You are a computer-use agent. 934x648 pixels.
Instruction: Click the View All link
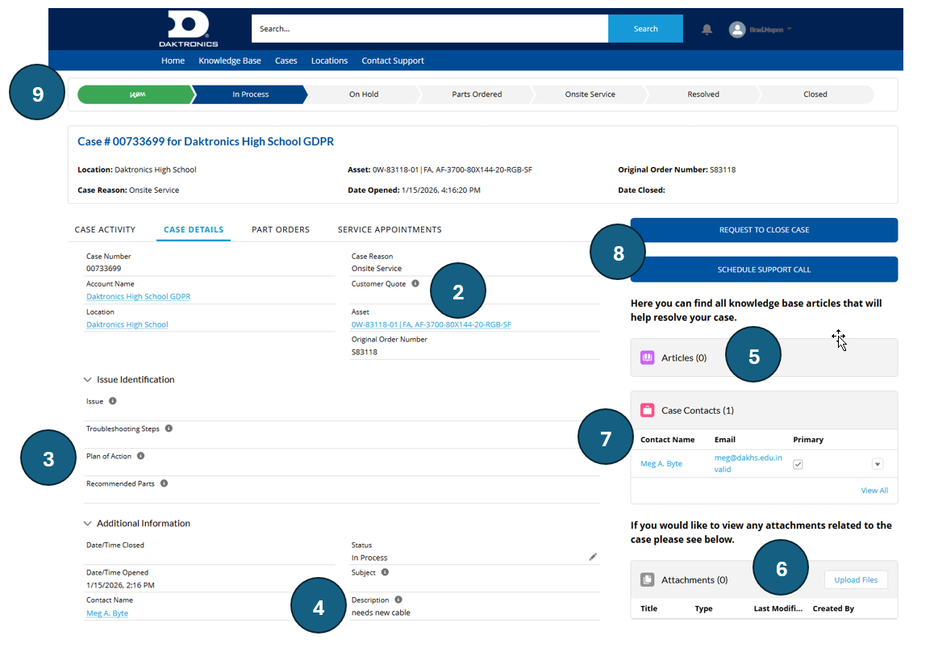[874, 491]
